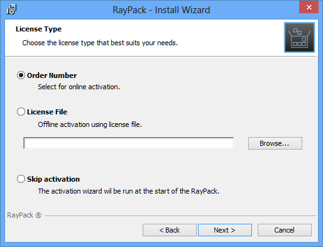The image size is (323, 247).
Task: Select the Skip activation radio button
Action: click(21, 179)
